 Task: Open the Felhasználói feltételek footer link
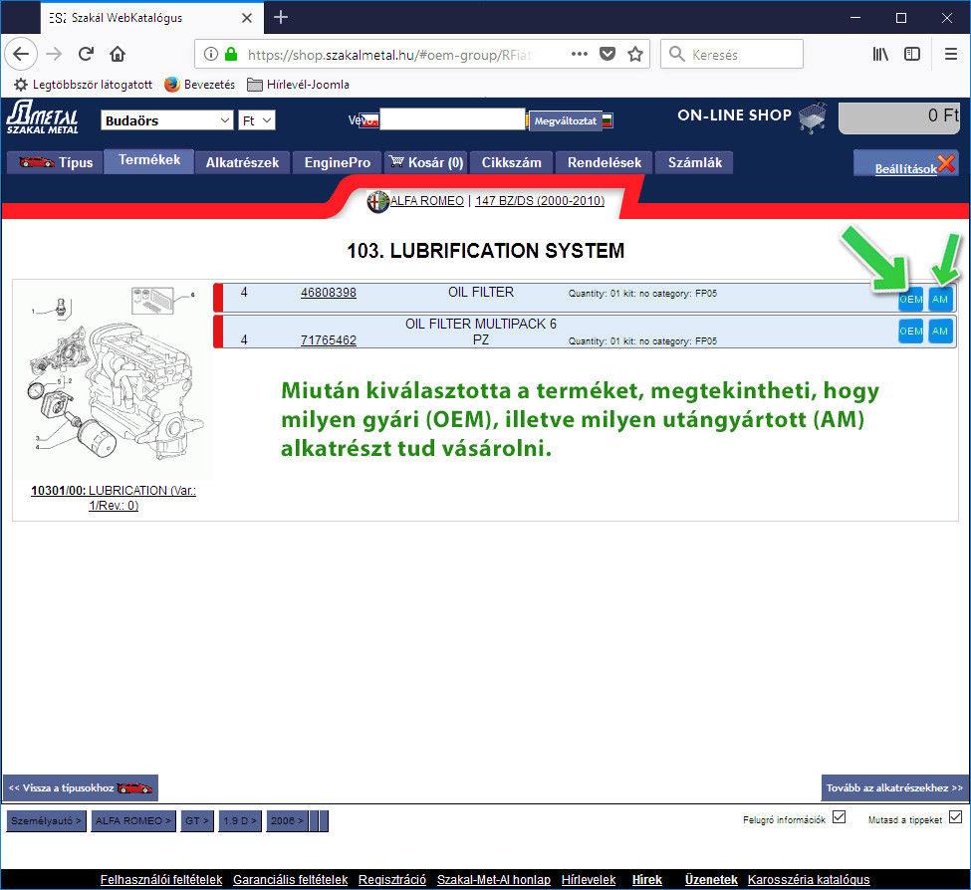[x=161, y=879]
